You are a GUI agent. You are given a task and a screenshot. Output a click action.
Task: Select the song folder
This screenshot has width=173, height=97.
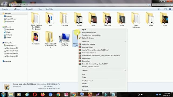click(165, 19)
